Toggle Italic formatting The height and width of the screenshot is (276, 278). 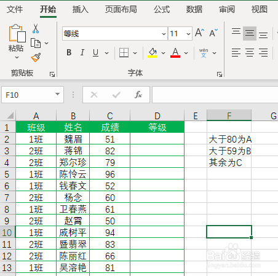[x=82, y=53]
